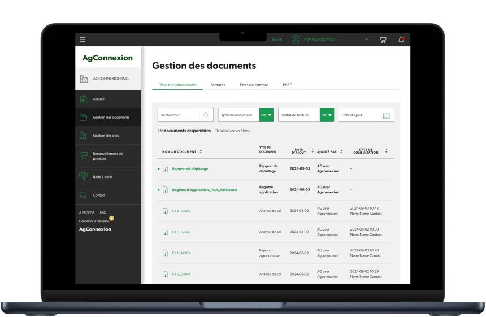486x317 pixels.
Task: Open the calendar icon in Date d'ajout
Action: coord(387,115)
